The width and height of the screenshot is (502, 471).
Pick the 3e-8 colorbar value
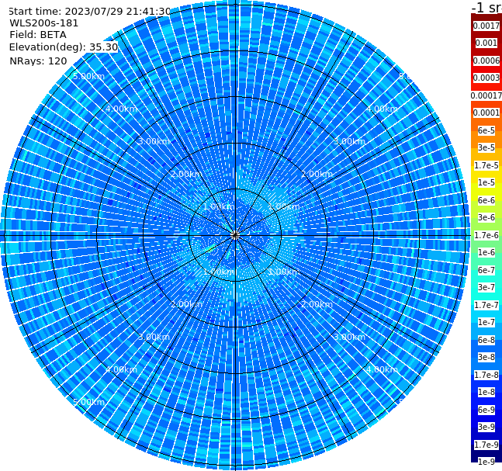(486, 357)
